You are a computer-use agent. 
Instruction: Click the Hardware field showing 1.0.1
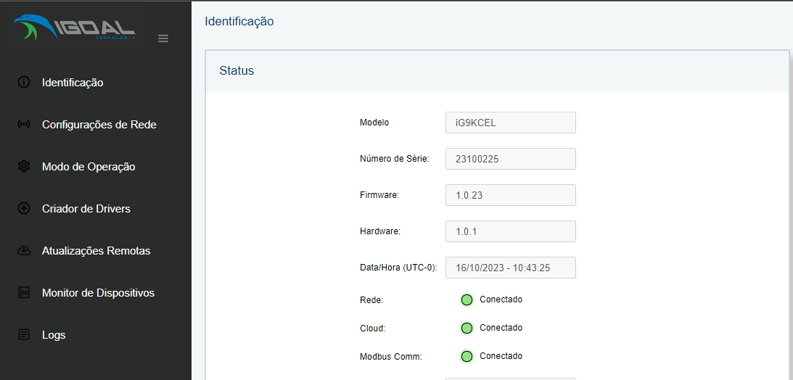tap(510, 231)
